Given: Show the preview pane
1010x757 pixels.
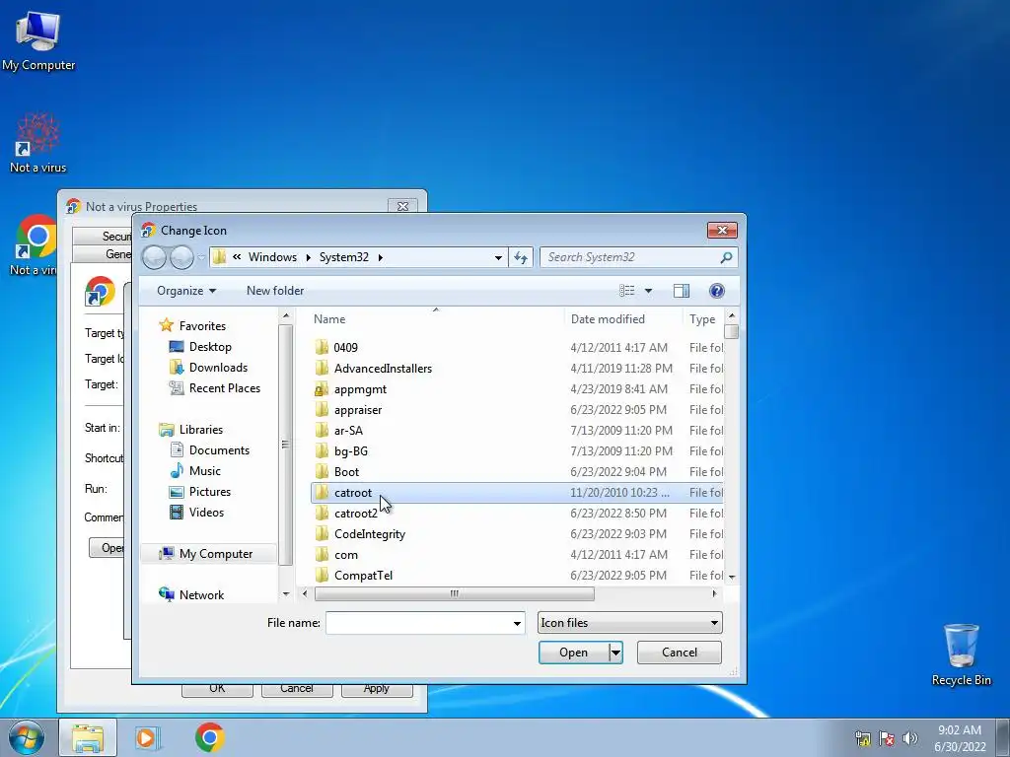Looking at the screenshot, I should click(682, 291).
